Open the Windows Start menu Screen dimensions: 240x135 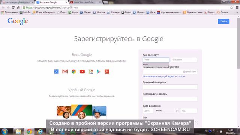pyautogui.click(x=4, y=132)
